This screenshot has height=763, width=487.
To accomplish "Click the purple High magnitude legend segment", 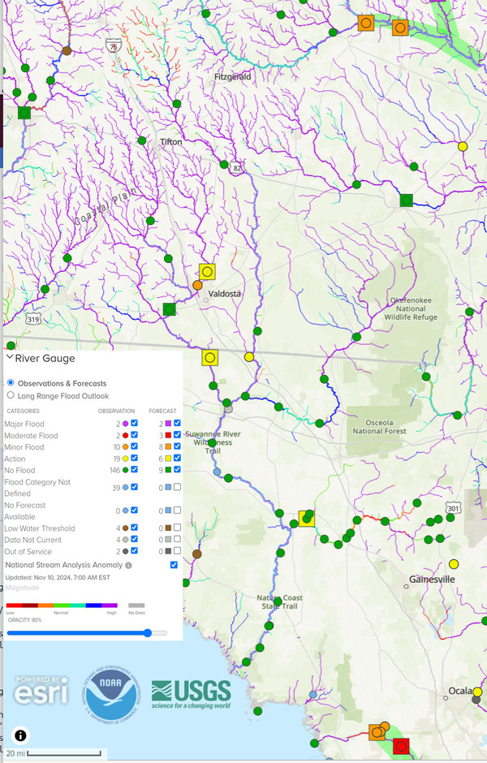I will tap(110, 606).
